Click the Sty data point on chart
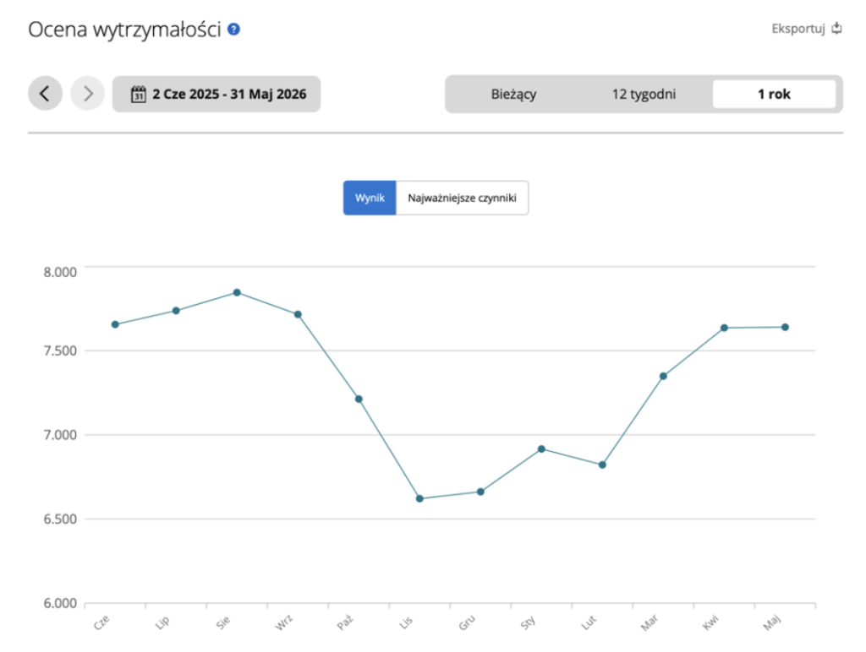The width and height of the screenshot is (866, 652). click(541, 449)
